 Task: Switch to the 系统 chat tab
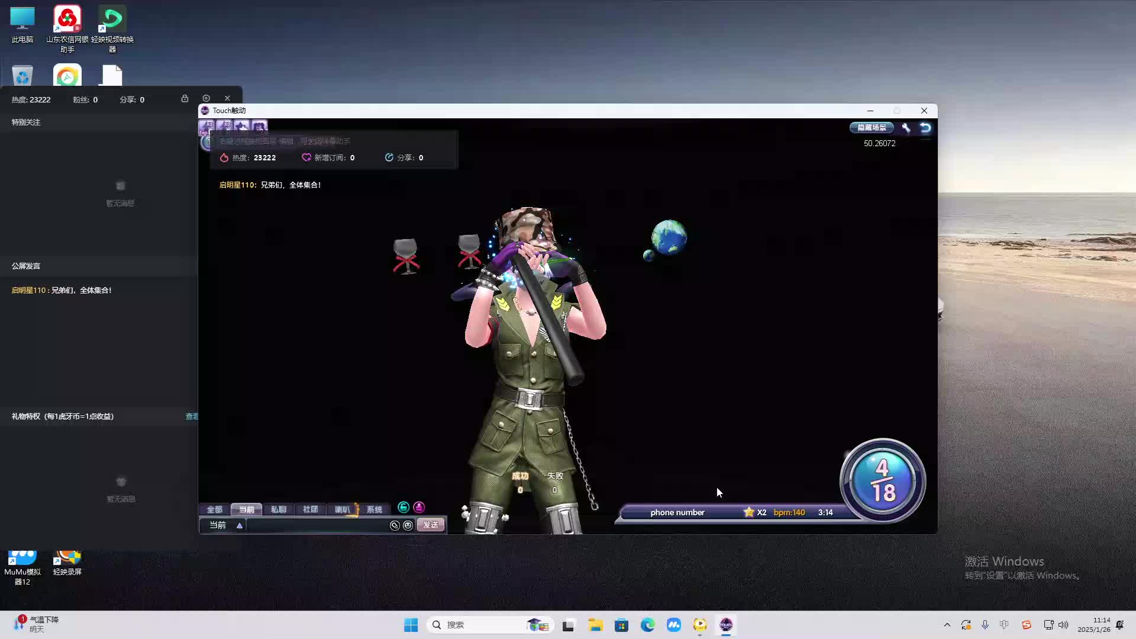pyautogui.click(x=374, y=509)
